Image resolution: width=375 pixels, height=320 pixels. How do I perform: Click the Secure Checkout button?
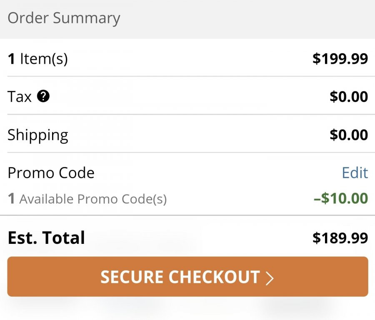tap(188, 277)
